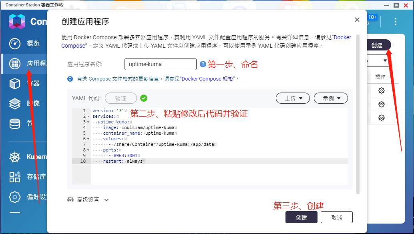Click the second row action gear icon

pyautogui.click(x=382, y=104)
